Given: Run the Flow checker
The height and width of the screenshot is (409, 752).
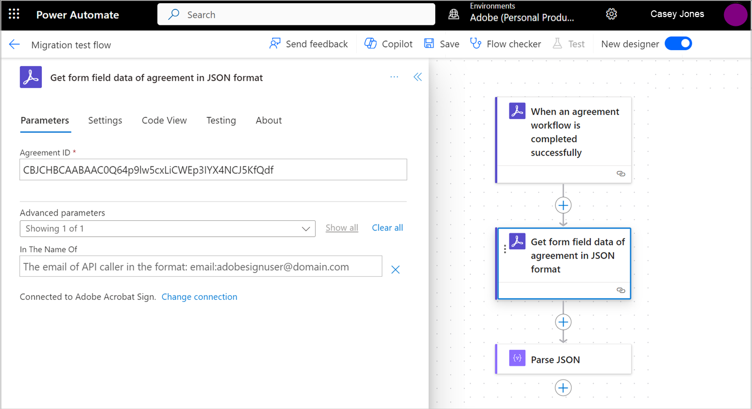Looking at the screenshot, I should coord(476,43).
